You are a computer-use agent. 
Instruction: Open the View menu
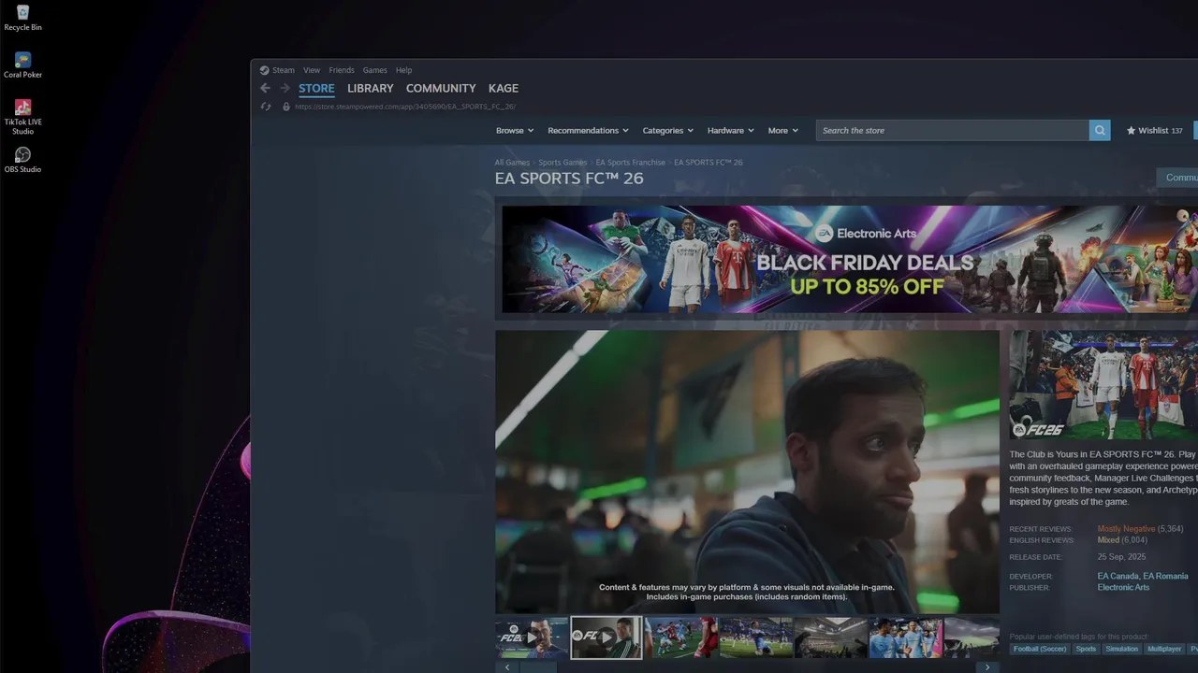point(312,70)
